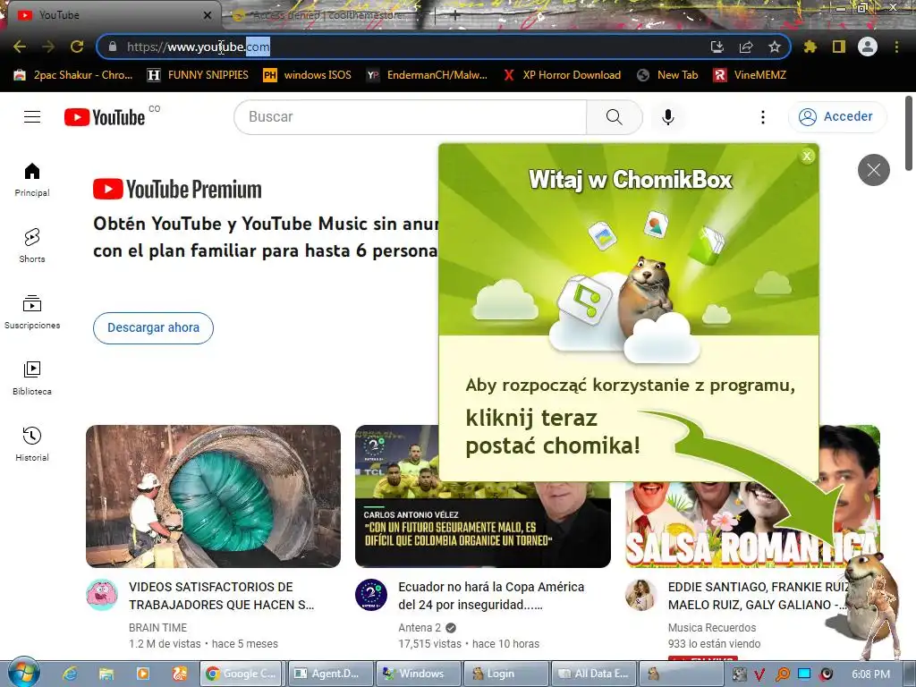Close the ChomikBox welcome popup

coord(807,156)
